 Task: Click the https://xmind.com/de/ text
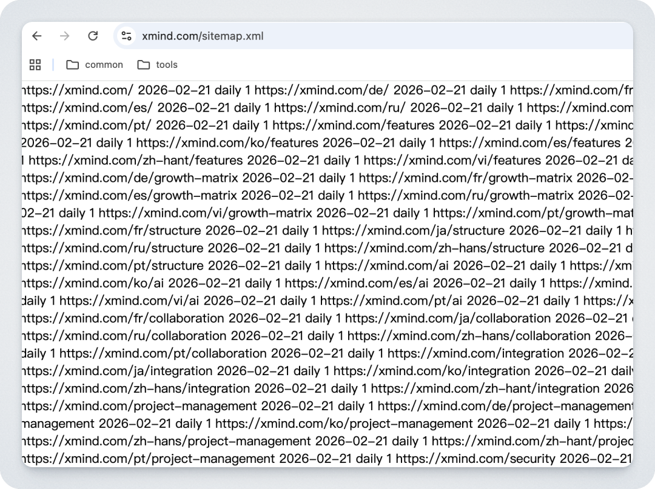pyautogui.click(x=321, y=90)
